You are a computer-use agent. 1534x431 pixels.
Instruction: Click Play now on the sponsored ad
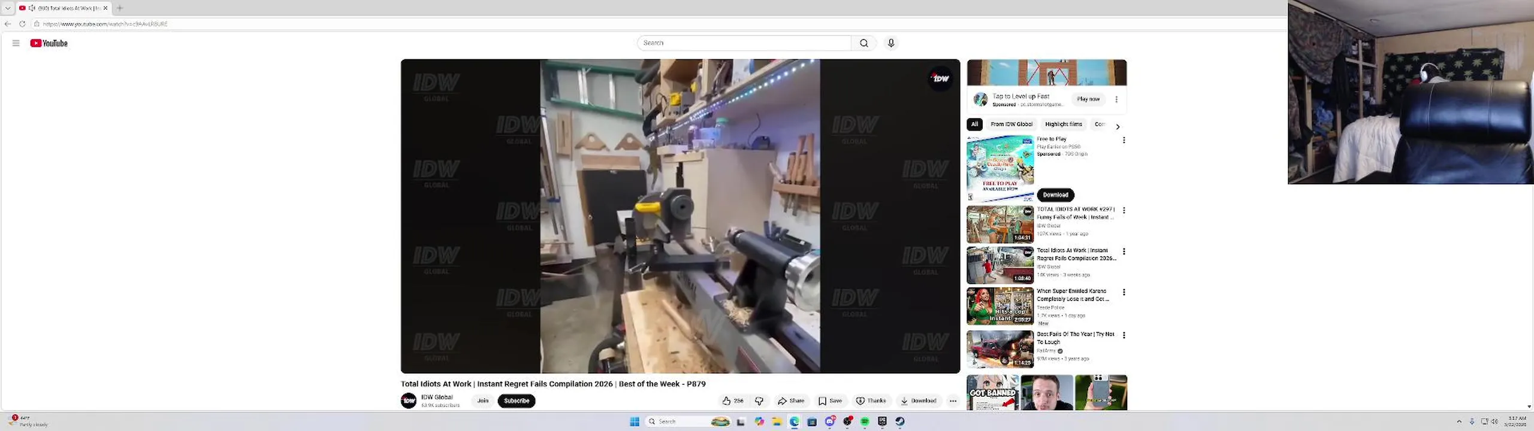[x=1088, y=99]
